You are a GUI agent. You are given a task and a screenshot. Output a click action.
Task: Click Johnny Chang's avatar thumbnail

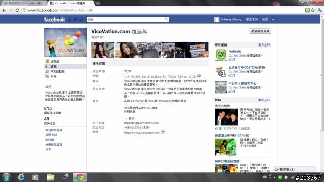tap(216, 19)
